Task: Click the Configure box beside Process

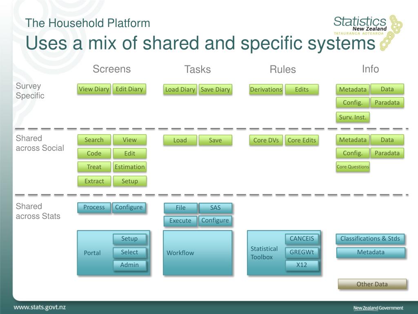Action: click(x=129, y=207)
